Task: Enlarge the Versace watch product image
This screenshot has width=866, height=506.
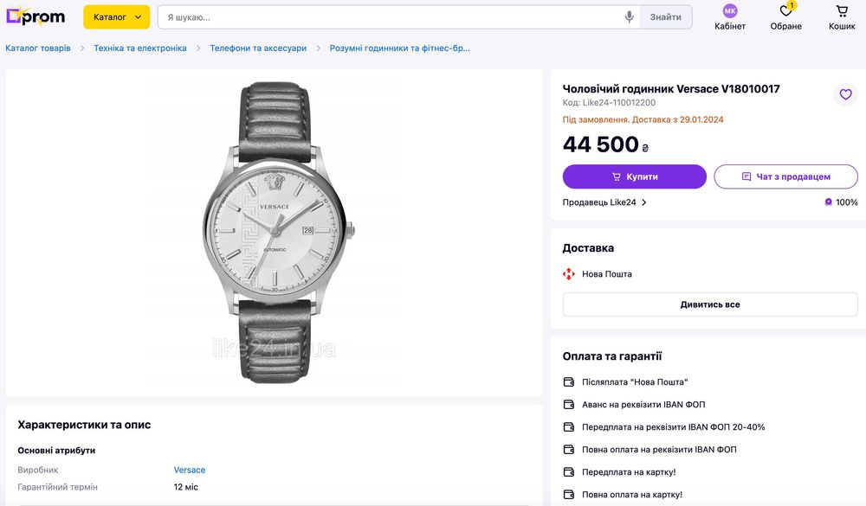Action: (275, 233)
